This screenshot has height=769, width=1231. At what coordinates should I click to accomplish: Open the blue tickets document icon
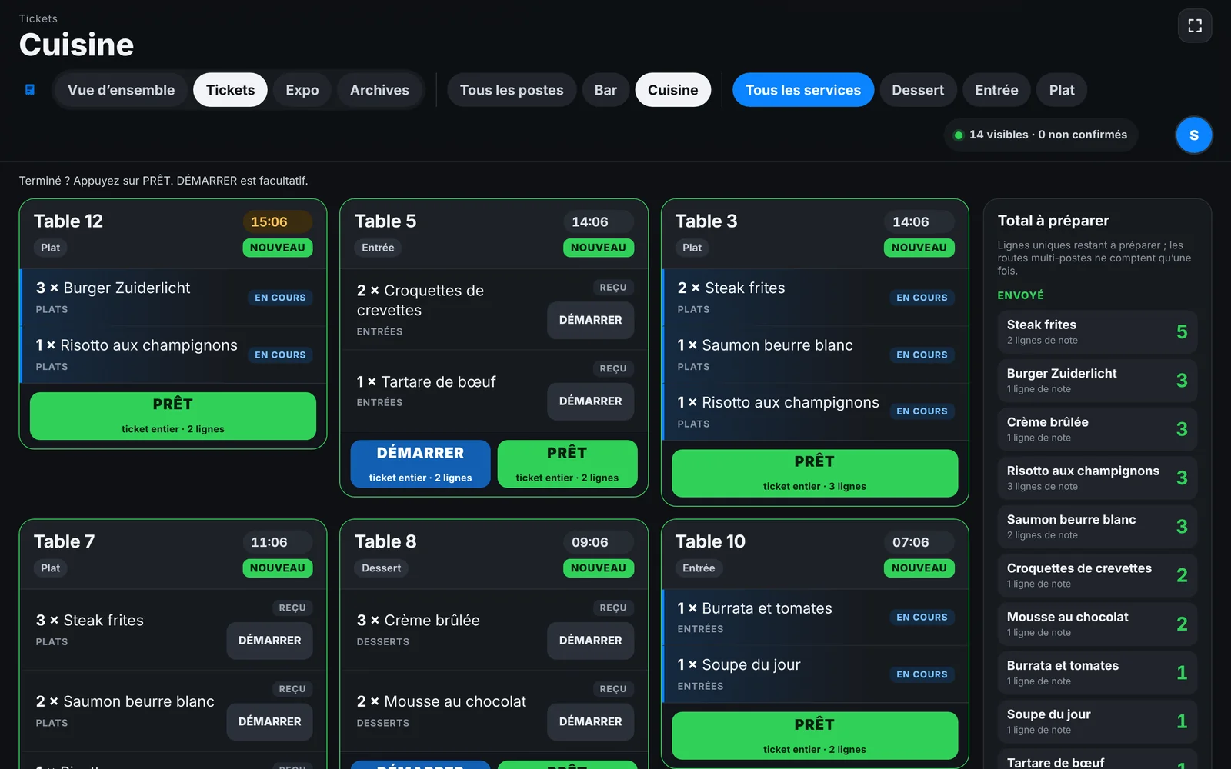pos(30,90)
